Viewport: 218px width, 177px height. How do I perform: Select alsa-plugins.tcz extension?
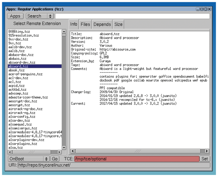(35, 144)
